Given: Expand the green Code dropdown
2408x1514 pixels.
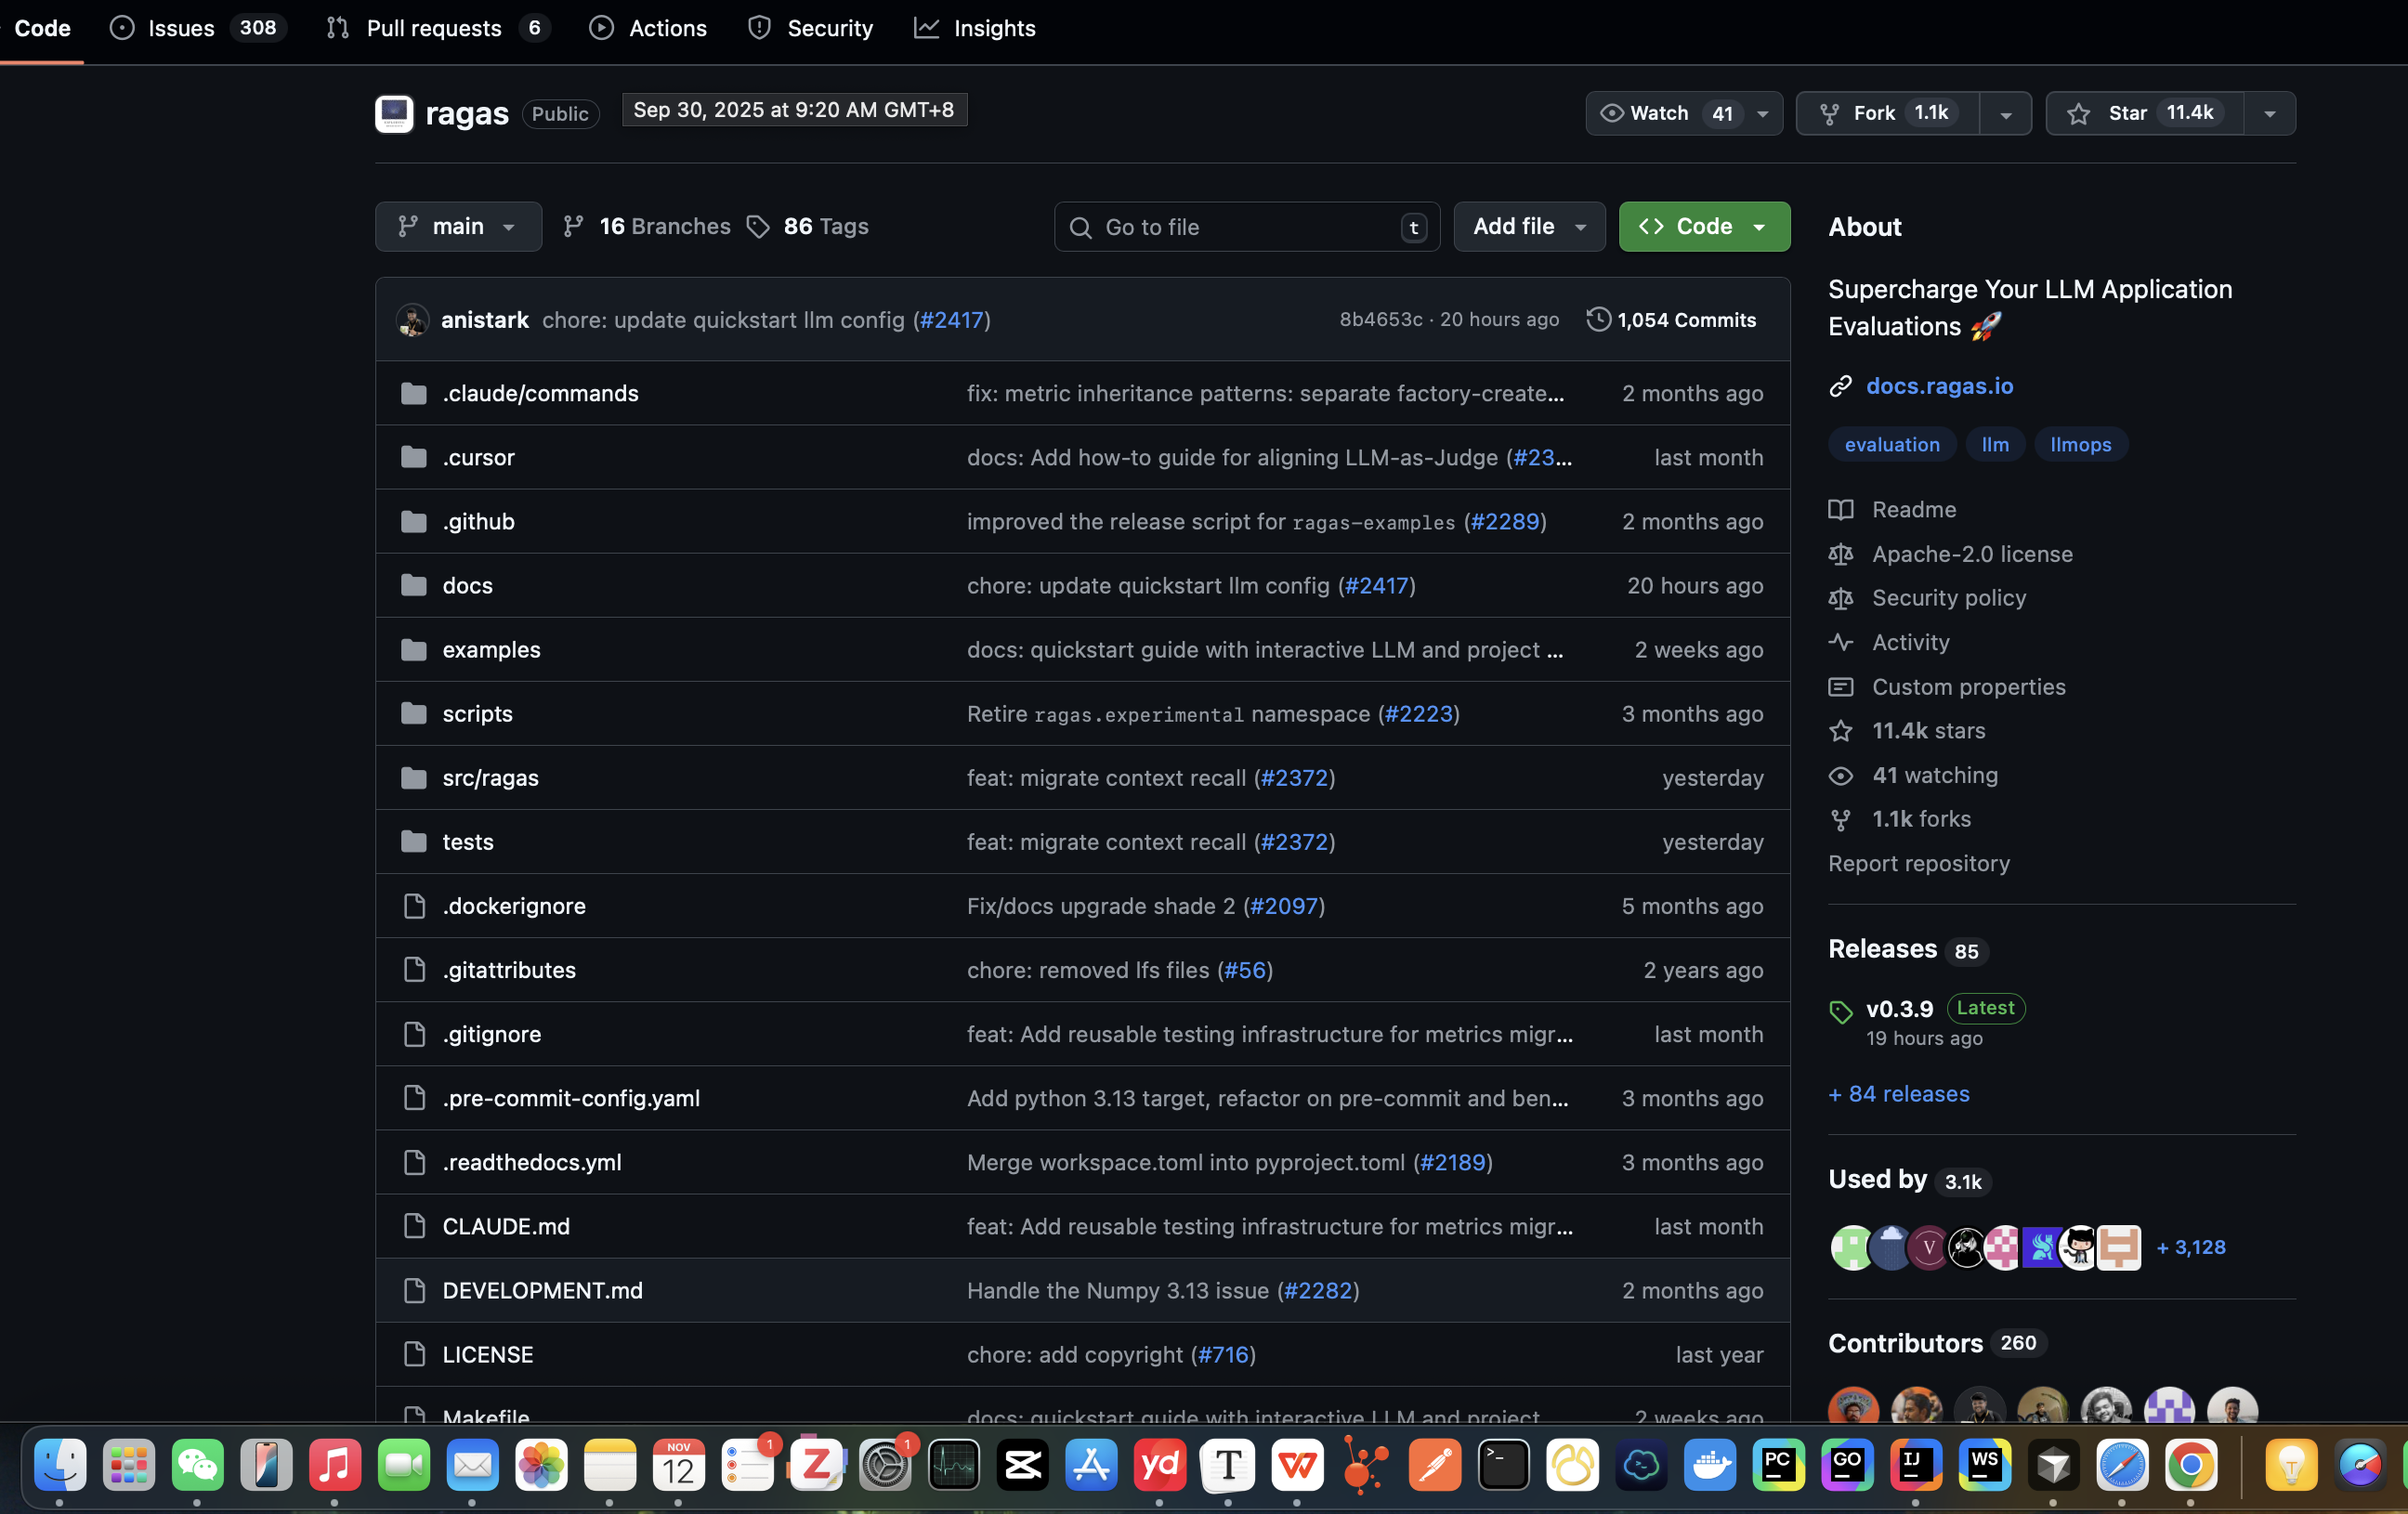Looking at the screenshot, I should pos(1704,227).
